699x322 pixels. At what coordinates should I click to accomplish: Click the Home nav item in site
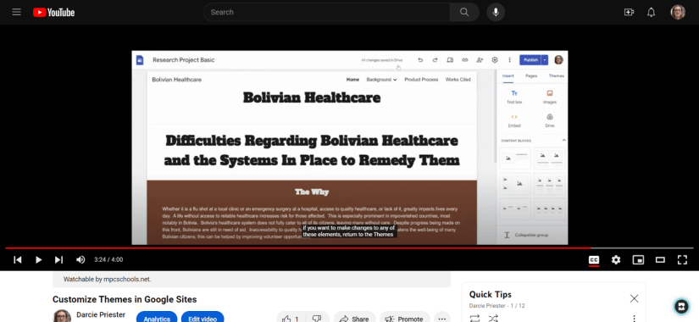pyautogui.click(x=352, y=80)
